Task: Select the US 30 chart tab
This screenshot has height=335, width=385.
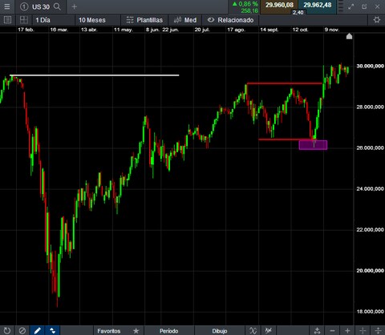Action: click(x=41, y=6)
